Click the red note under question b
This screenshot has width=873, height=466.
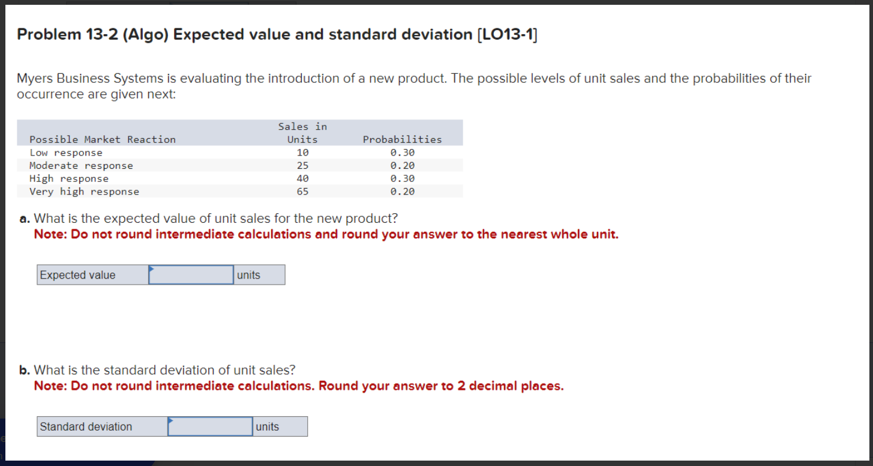point(298,386)
